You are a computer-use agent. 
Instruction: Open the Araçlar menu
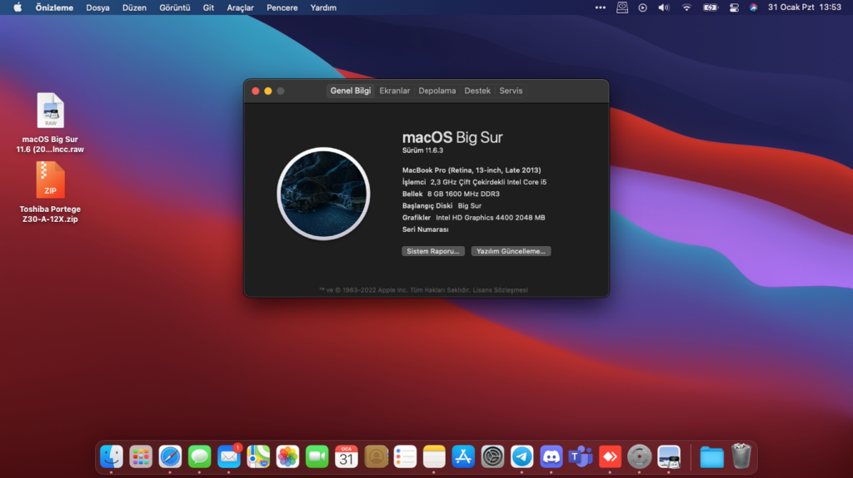(x=241, y=7)
